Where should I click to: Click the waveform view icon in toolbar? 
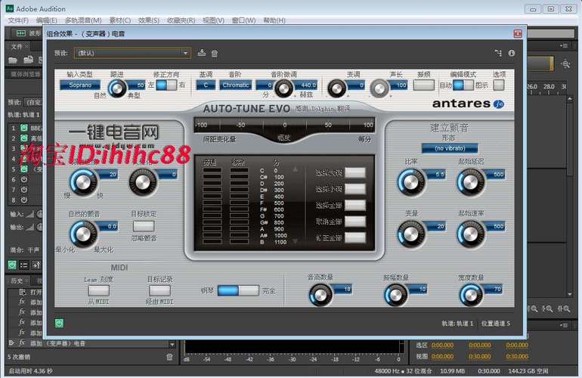pos(21,33)
